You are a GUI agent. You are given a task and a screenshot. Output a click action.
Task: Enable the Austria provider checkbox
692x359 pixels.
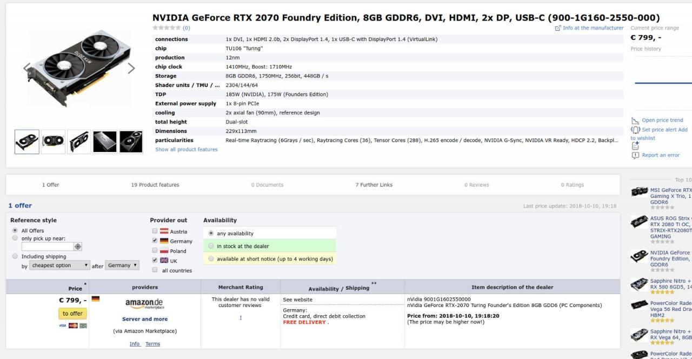point(155,231)
